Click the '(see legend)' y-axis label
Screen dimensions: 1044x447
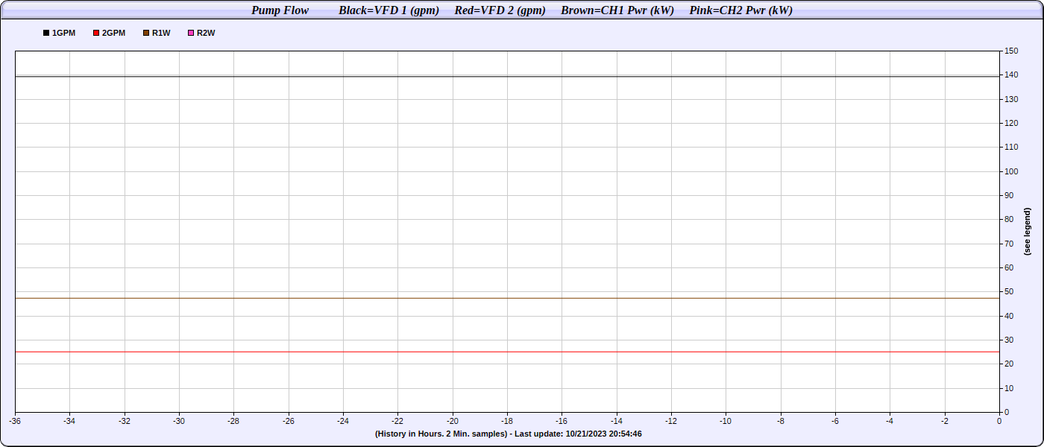pyautogui.click(x=1027, y=232)
